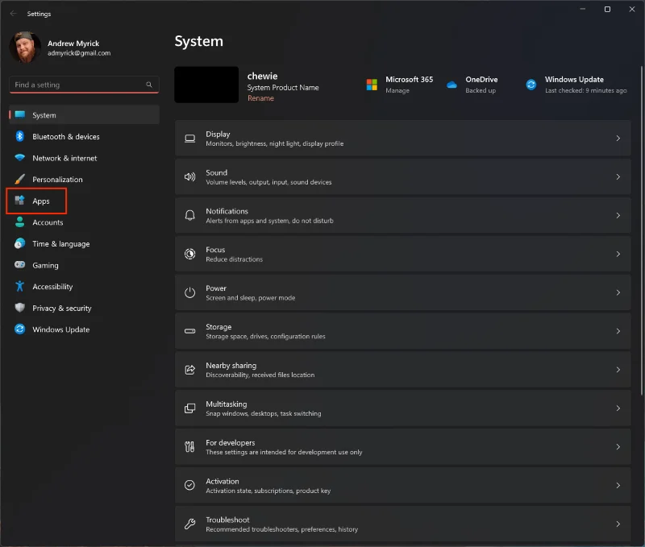Screen dimensions: 645x547
Task: Click the Troubleshoot wrench icon
Action: pos(189,524)
